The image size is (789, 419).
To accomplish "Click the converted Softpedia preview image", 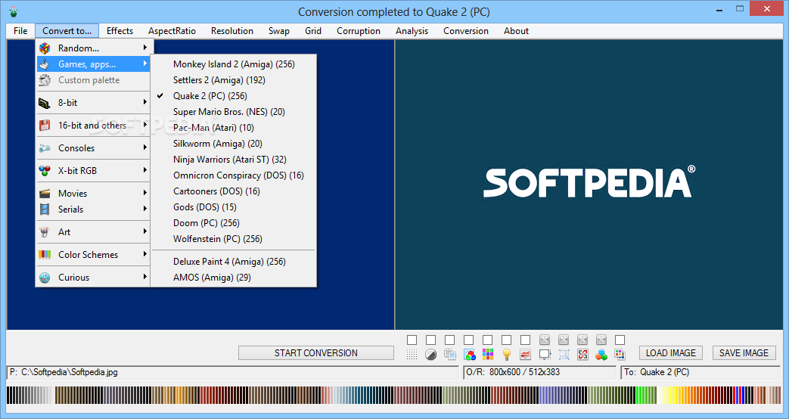I will 589,185.
